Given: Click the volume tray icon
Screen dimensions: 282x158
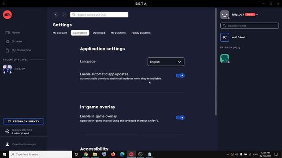Looking at the screenshot, I should pos(237,154).
